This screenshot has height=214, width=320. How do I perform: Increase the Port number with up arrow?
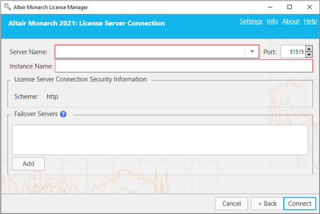click(309, 49)
